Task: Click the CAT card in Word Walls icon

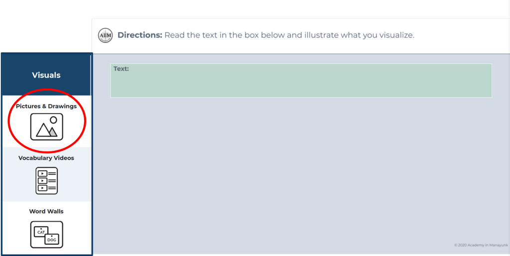Action: coord(40,232)
